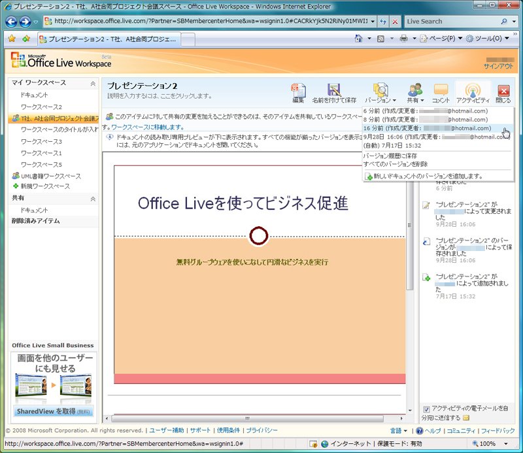Click the refresh icon beside address bar

(383, 22)
